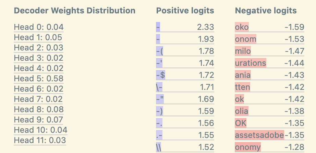Screen dimensions: 316x153
Task: Click the "urations" negative logit token
Action: point(251,63)
